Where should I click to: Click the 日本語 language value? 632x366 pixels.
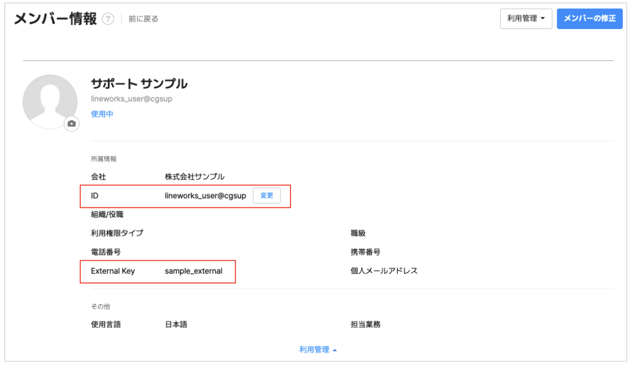[x=176, y=325]
